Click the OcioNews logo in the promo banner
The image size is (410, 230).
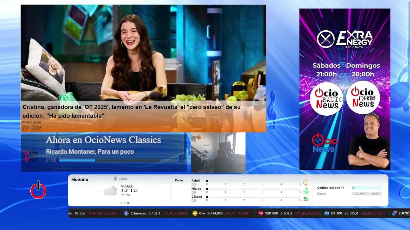click(324, 143)
